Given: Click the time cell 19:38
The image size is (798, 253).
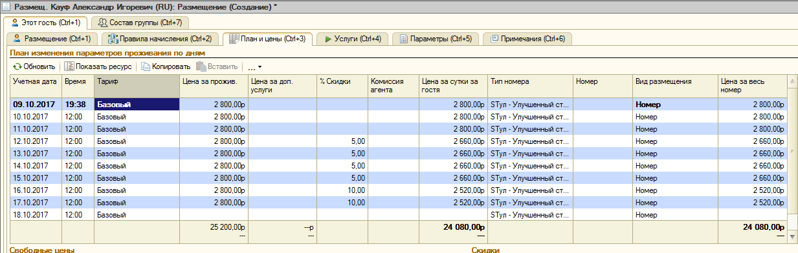Looking at the screenshot, I should coord(78,104).
